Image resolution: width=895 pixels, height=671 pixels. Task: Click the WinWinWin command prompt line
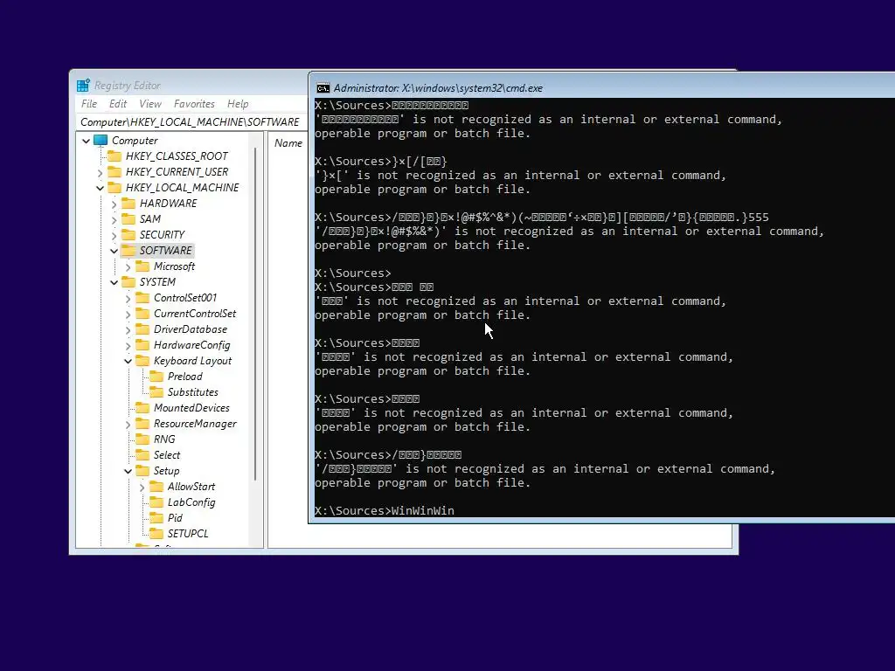385,510
